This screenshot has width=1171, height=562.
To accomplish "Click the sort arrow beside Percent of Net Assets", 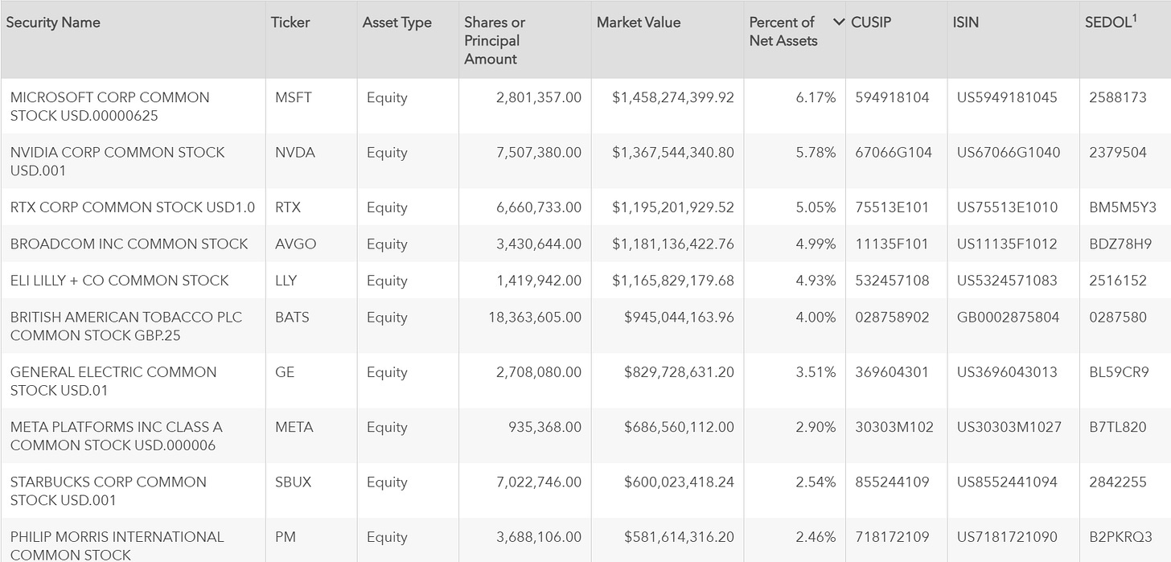I will tap(839, 23).
